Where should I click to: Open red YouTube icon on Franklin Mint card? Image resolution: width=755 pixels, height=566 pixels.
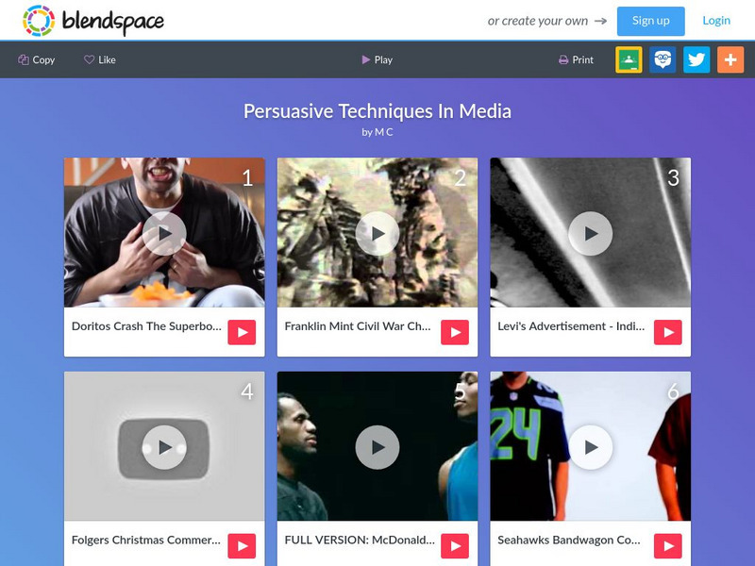point(455,332)
